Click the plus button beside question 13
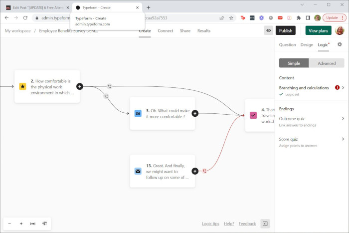 [195, 171]
